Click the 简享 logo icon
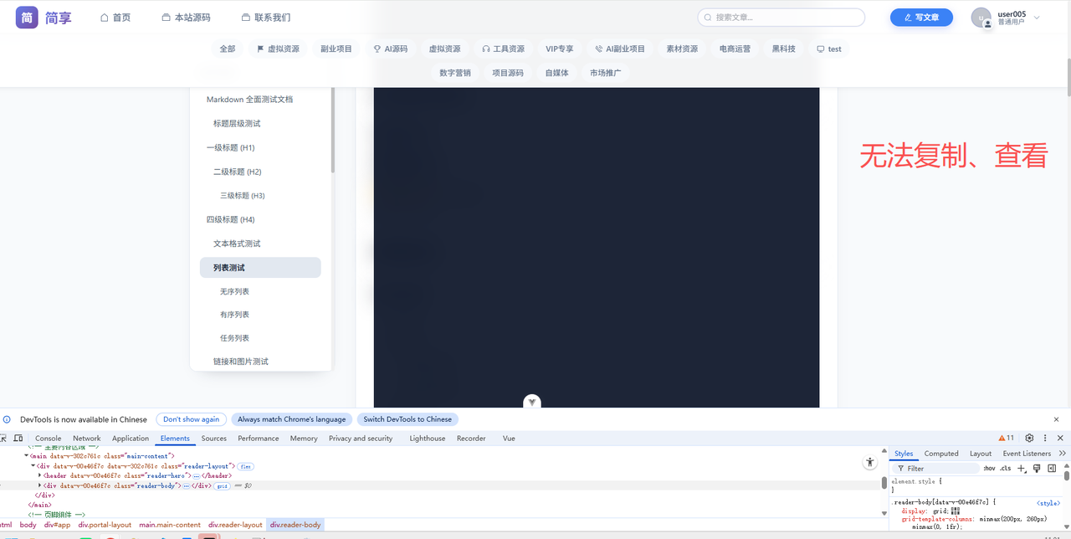1071x539 pixels. (x=28, y=17)
